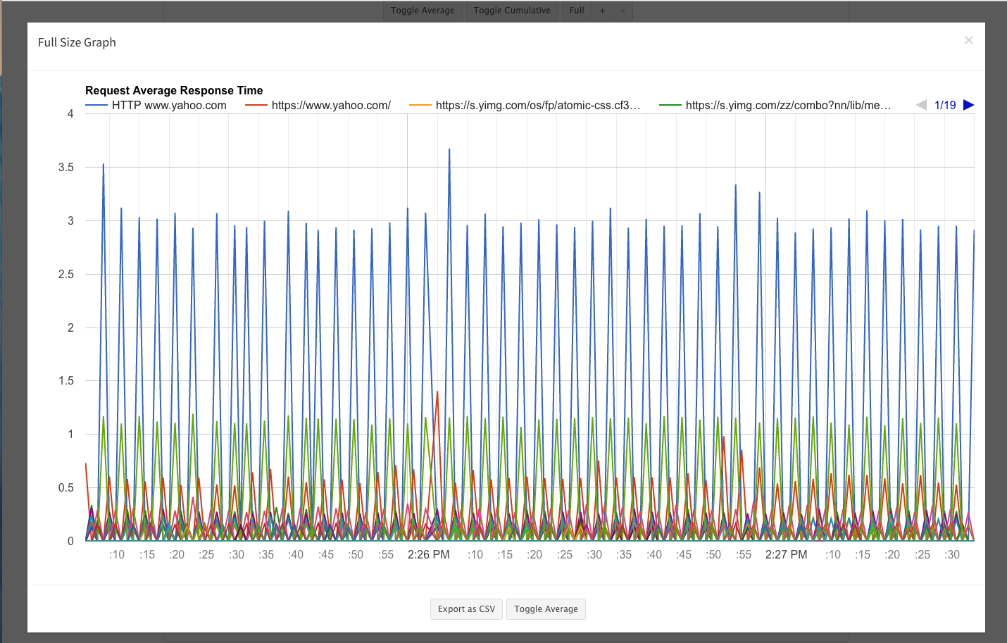Click Toggle Average in top toolbar
The width and height of the screenshot is (1007, 643).
(423, 11)
